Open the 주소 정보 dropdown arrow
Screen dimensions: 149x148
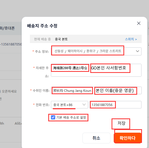click(x=137, y=51)
